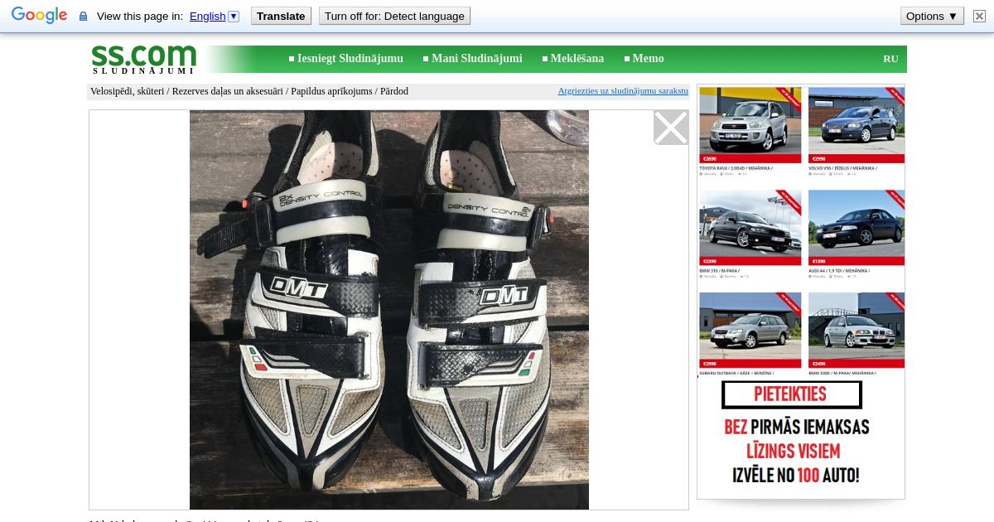Click the Papildus aprīkojums breadcrumb
994x522 pixels.
[x=331, y=91]
